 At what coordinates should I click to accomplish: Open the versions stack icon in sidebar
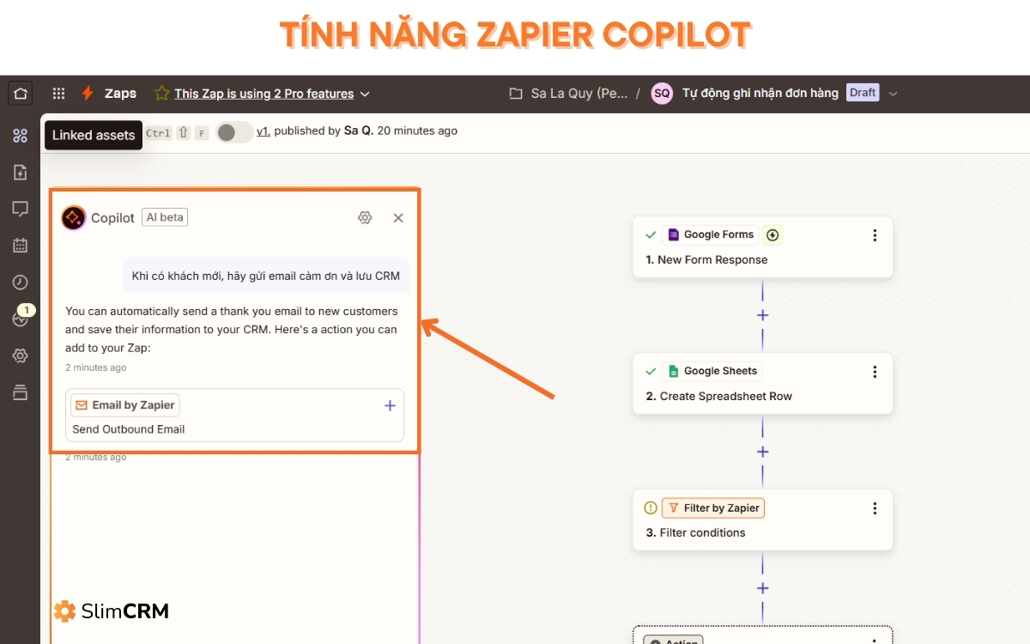pyautogui.click(x=20, y=392)
